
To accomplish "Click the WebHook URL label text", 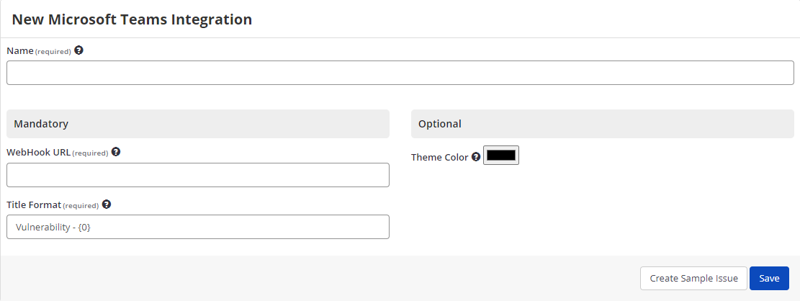I will coord(38,153).
